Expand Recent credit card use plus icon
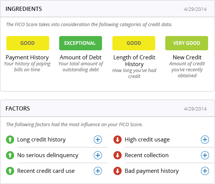Screen dimensions: 215x184 click(x=98, y=171)
